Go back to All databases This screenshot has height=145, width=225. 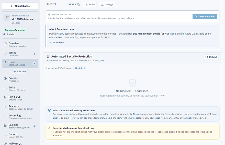coord(20,6)
